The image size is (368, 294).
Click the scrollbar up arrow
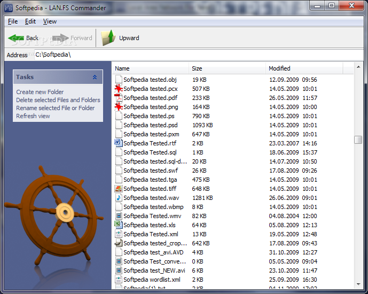(358, 67)
